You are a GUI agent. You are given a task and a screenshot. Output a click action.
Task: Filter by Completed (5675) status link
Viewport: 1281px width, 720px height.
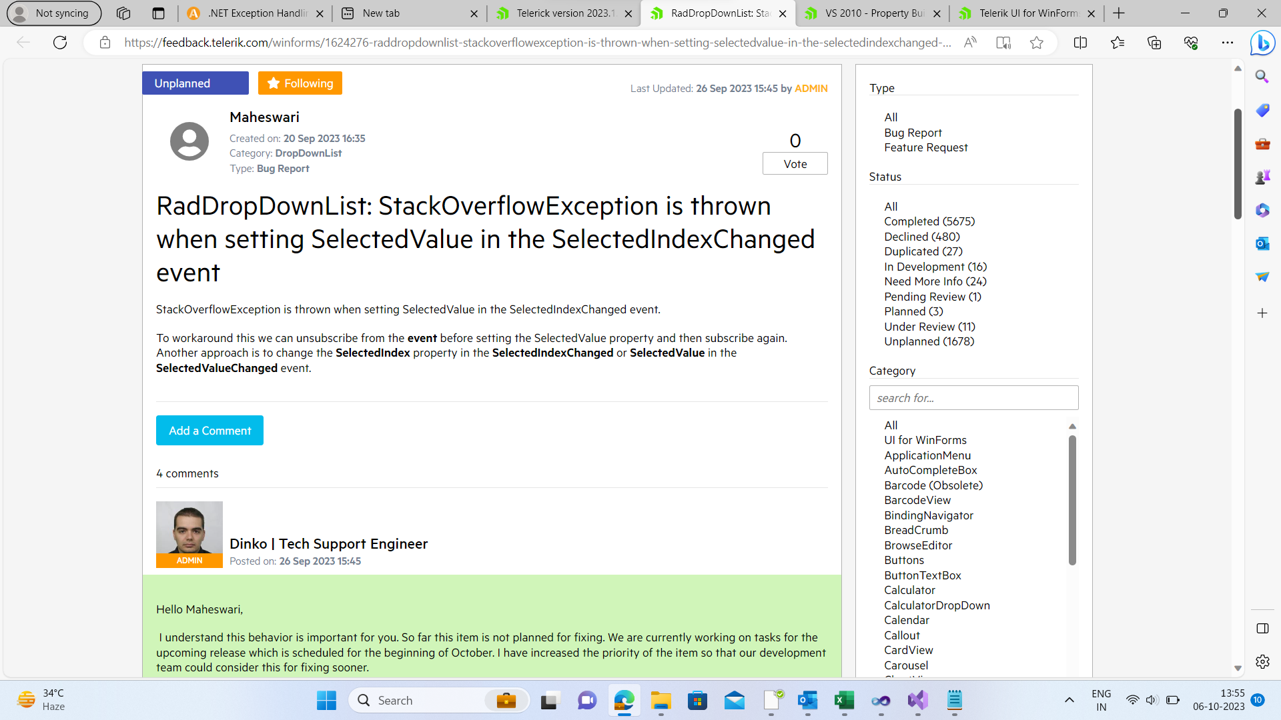coord(929,221)
